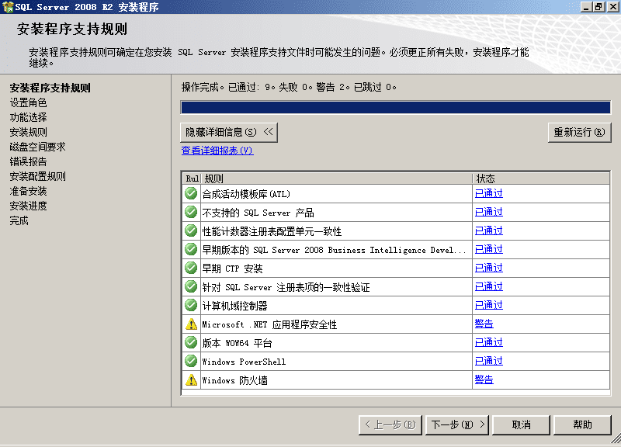The image size is (621, 447).
Task: Click the 状态 column header
Action: 541,178
